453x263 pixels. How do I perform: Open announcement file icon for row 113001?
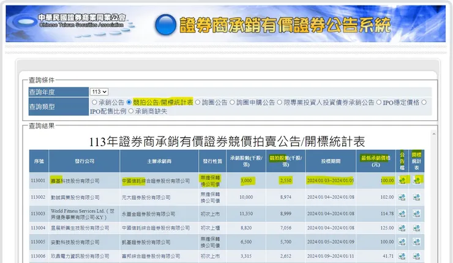tap(402, 180)
